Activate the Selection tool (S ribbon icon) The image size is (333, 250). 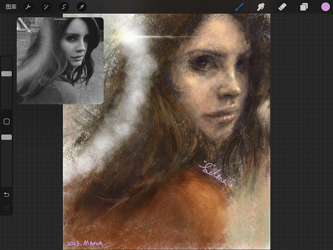click(64, 7)
